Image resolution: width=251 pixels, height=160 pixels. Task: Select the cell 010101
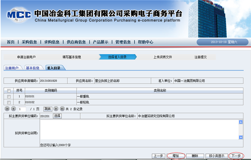coord(51,97)
